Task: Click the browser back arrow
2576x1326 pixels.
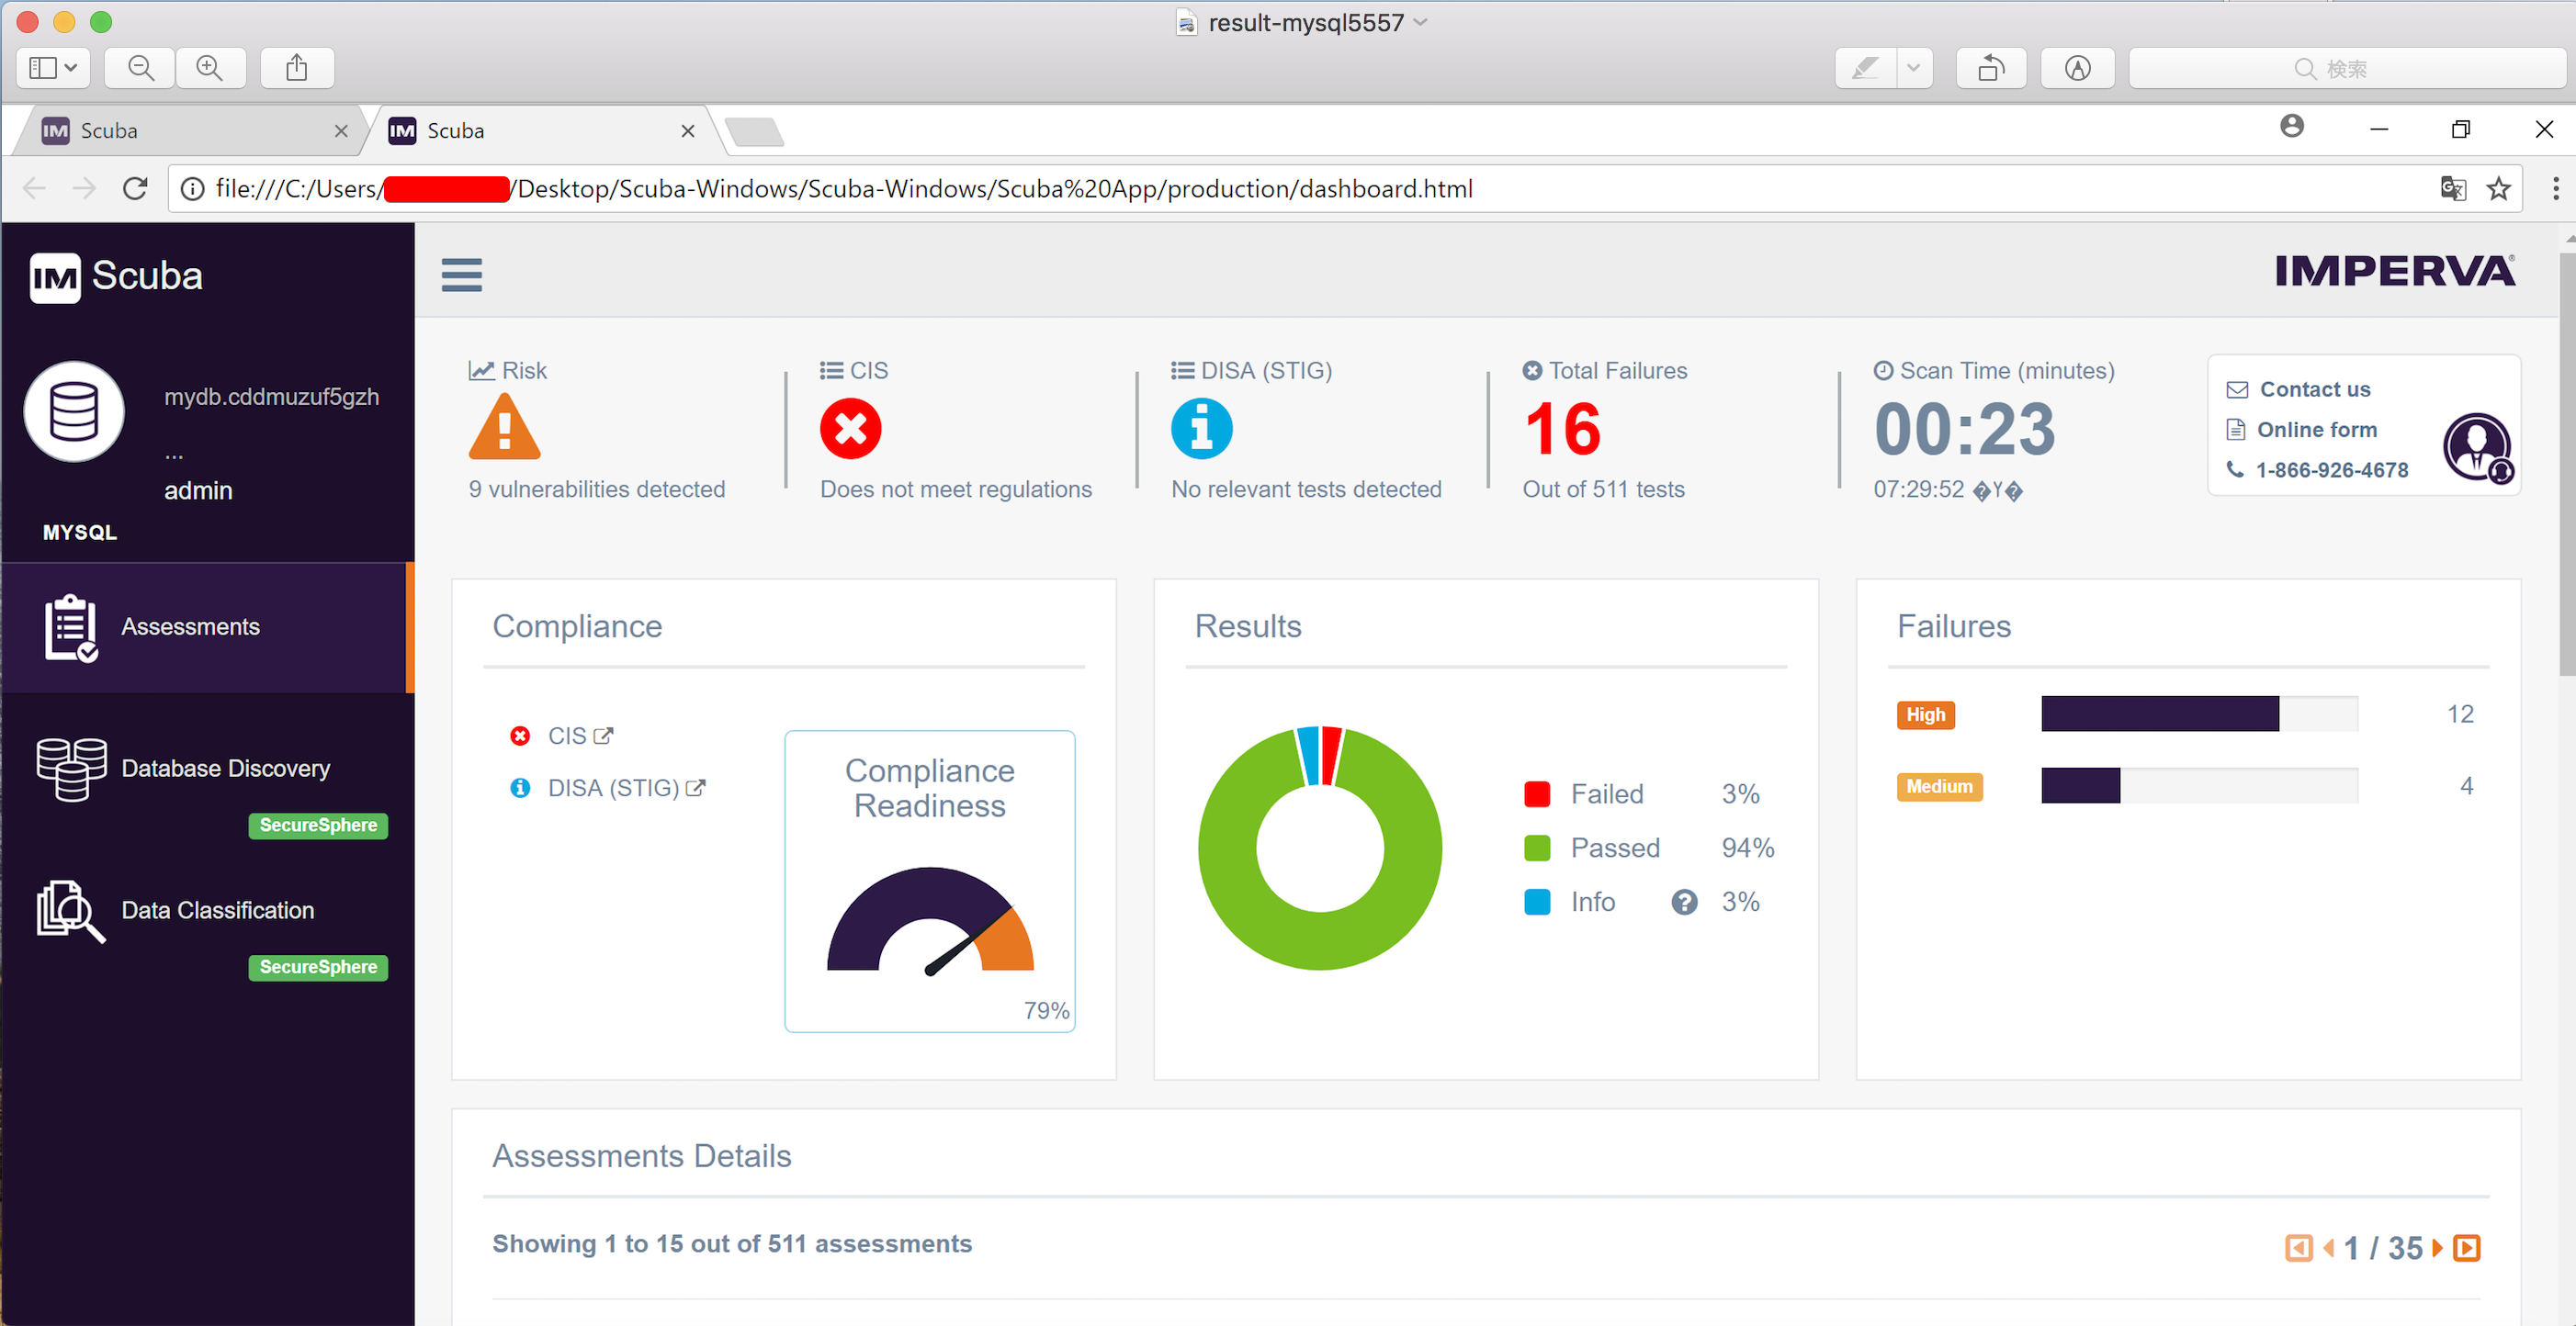Action: coord(34,189)
